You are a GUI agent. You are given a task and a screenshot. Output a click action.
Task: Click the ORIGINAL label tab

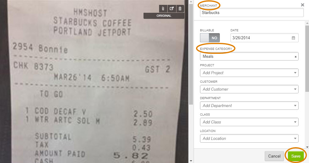(164, 16)
